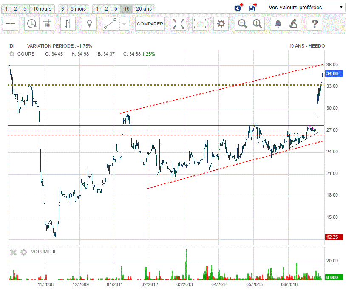Open the Vos valeurs préférées dropdown
Image resolution: width=346 pixels, height=290 pixels.
point(305,7)
